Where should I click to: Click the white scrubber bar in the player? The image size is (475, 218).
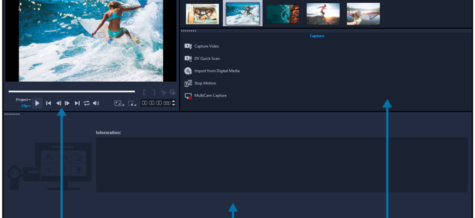(72, 92)
